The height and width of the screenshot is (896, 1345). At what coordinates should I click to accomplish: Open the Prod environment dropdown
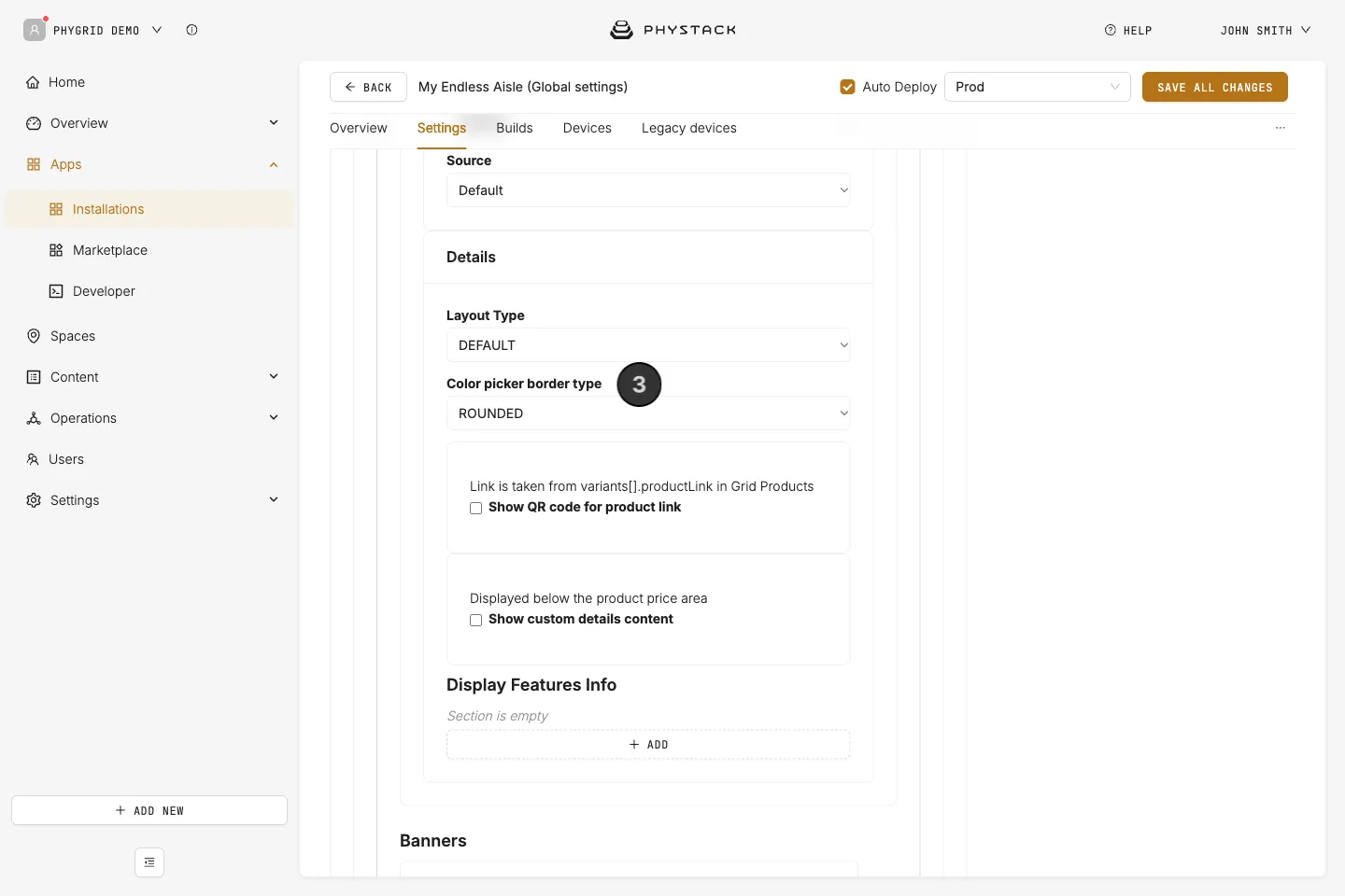pos(1038,87)
